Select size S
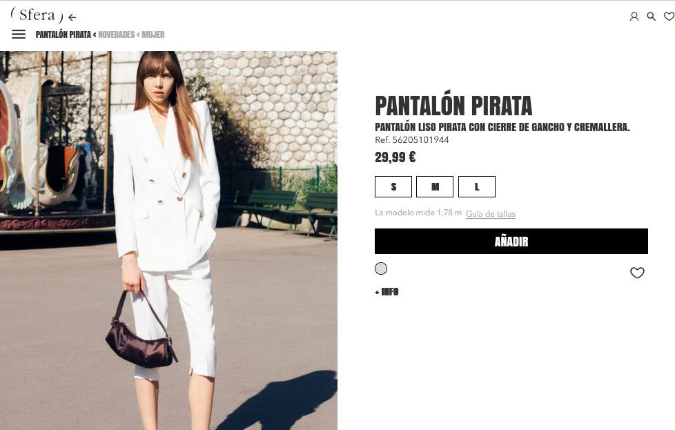675x430 pixels. click(393, 187)
